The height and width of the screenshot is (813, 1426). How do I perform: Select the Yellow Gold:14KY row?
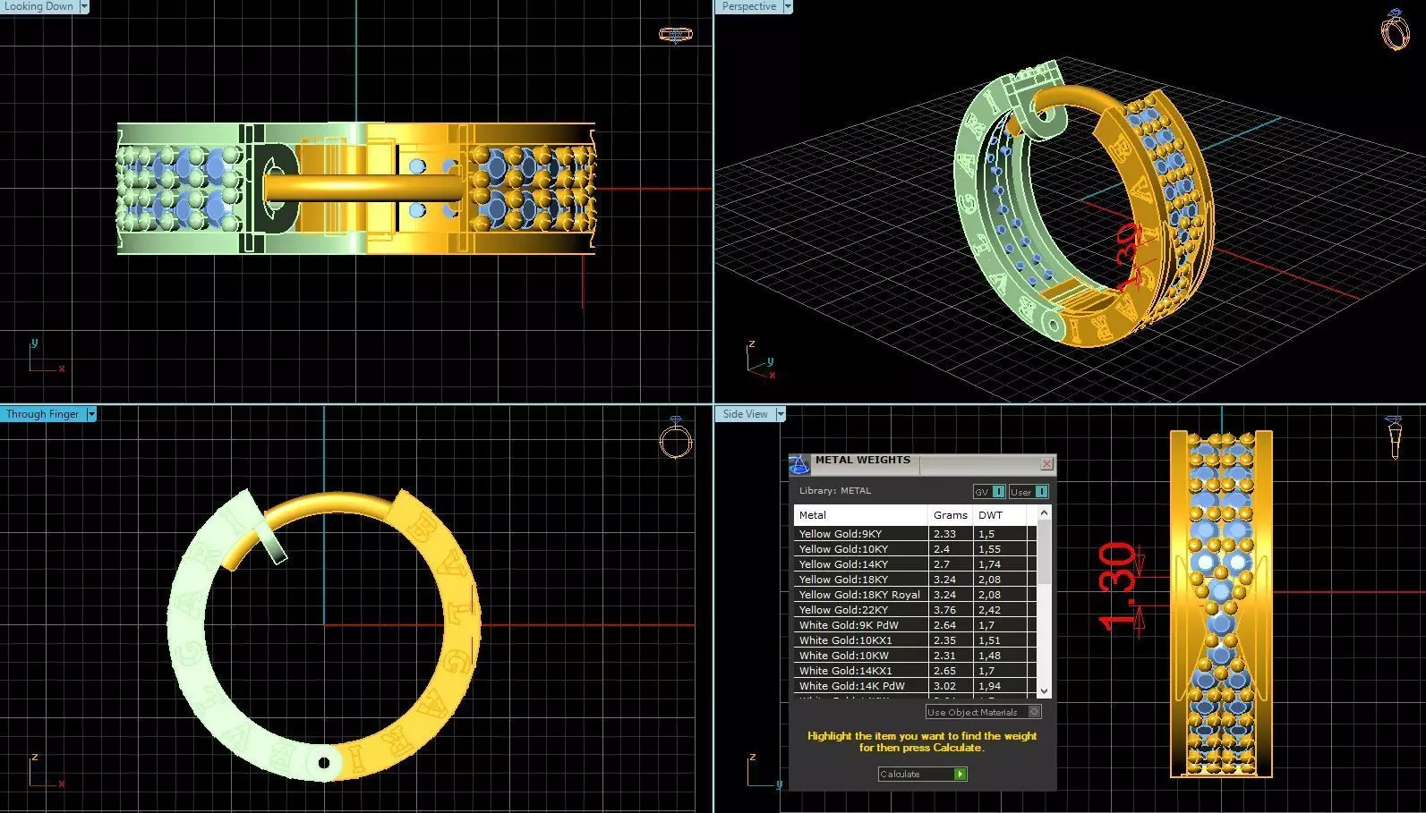click(x=915, y=563)
